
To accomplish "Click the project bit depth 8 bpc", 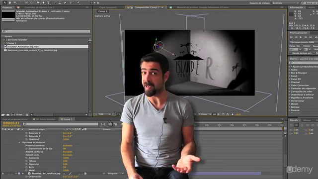I will 19,115.
